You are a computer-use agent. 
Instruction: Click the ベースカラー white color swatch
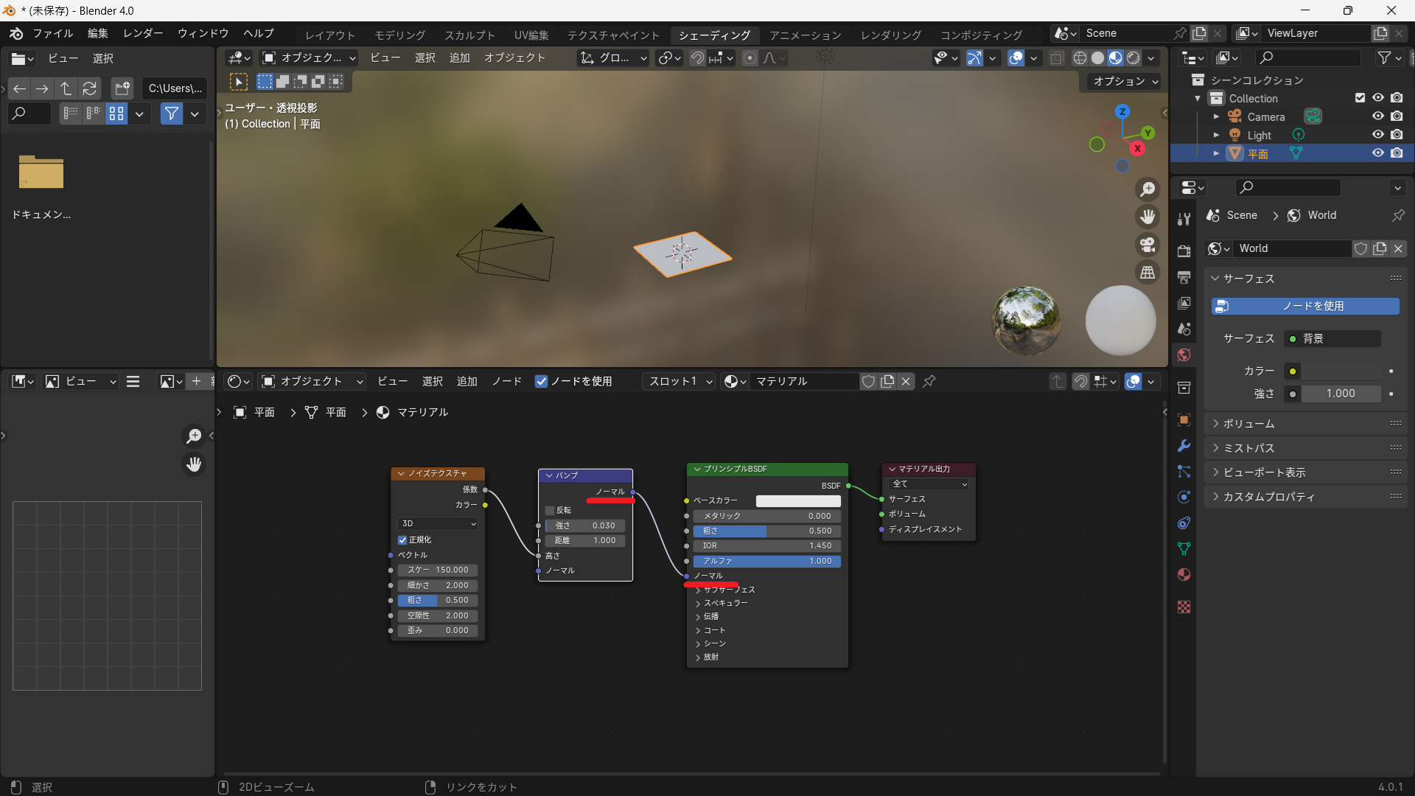[x=797, y=500]
